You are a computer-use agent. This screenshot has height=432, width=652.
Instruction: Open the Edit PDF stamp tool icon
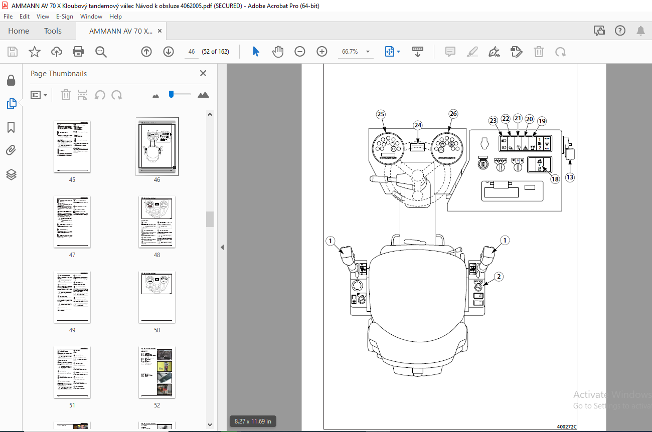(x=516, y=52)
